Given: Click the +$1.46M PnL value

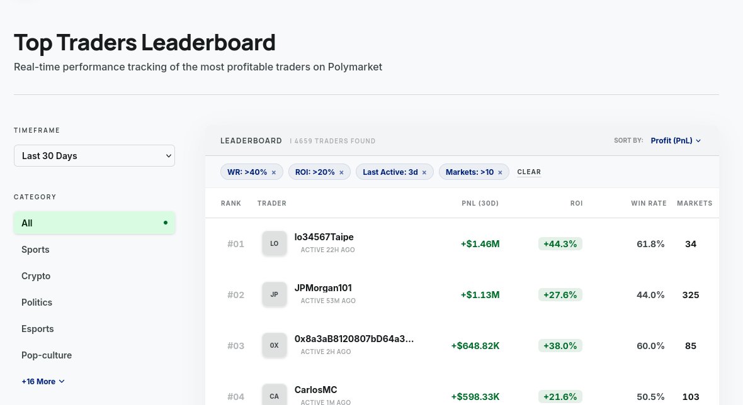Looking at the screenshot, I should (480, 244).
